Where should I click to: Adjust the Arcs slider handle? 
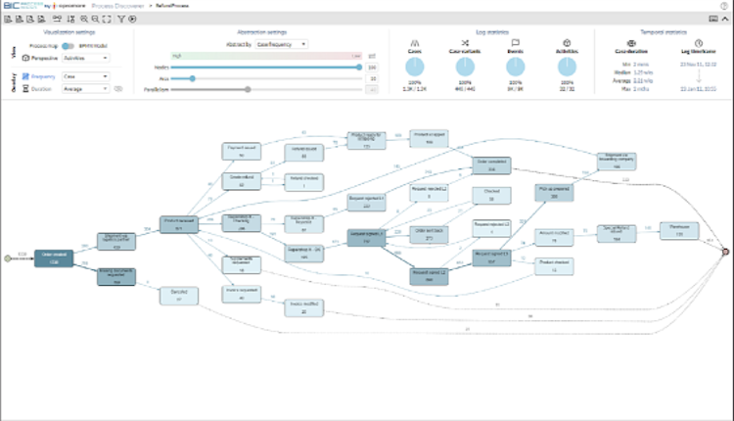pos(193,78)
